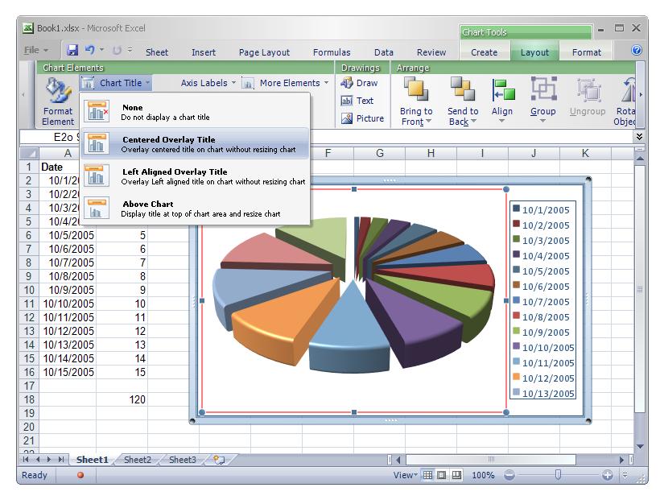This screenshot has width=660, height=500.
Task: Open the Chart Title dropdown
Action: [116, 83]
